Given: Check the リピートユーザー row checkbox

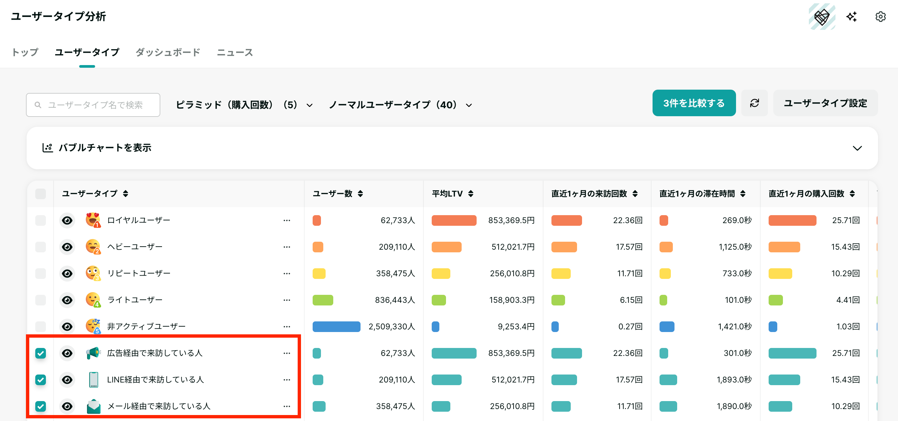Looking at the screenshot, I should coord(41,273).
